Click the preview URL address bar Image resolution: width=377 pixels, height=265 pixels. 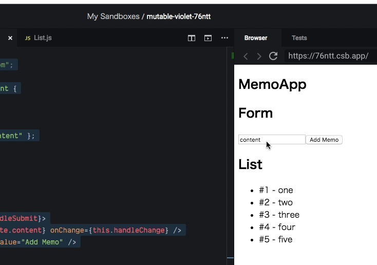pos(329,56)
